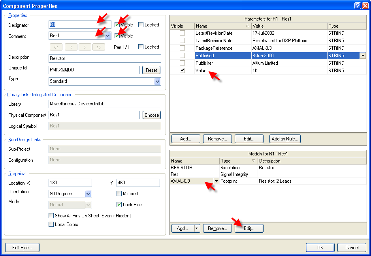Click Choose next to Physical Component
This screenshot has width=371, height=256.
pos(152,115)
